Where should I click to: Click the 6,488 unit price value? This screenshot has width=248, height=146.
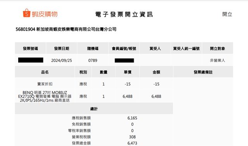(127, 96)
